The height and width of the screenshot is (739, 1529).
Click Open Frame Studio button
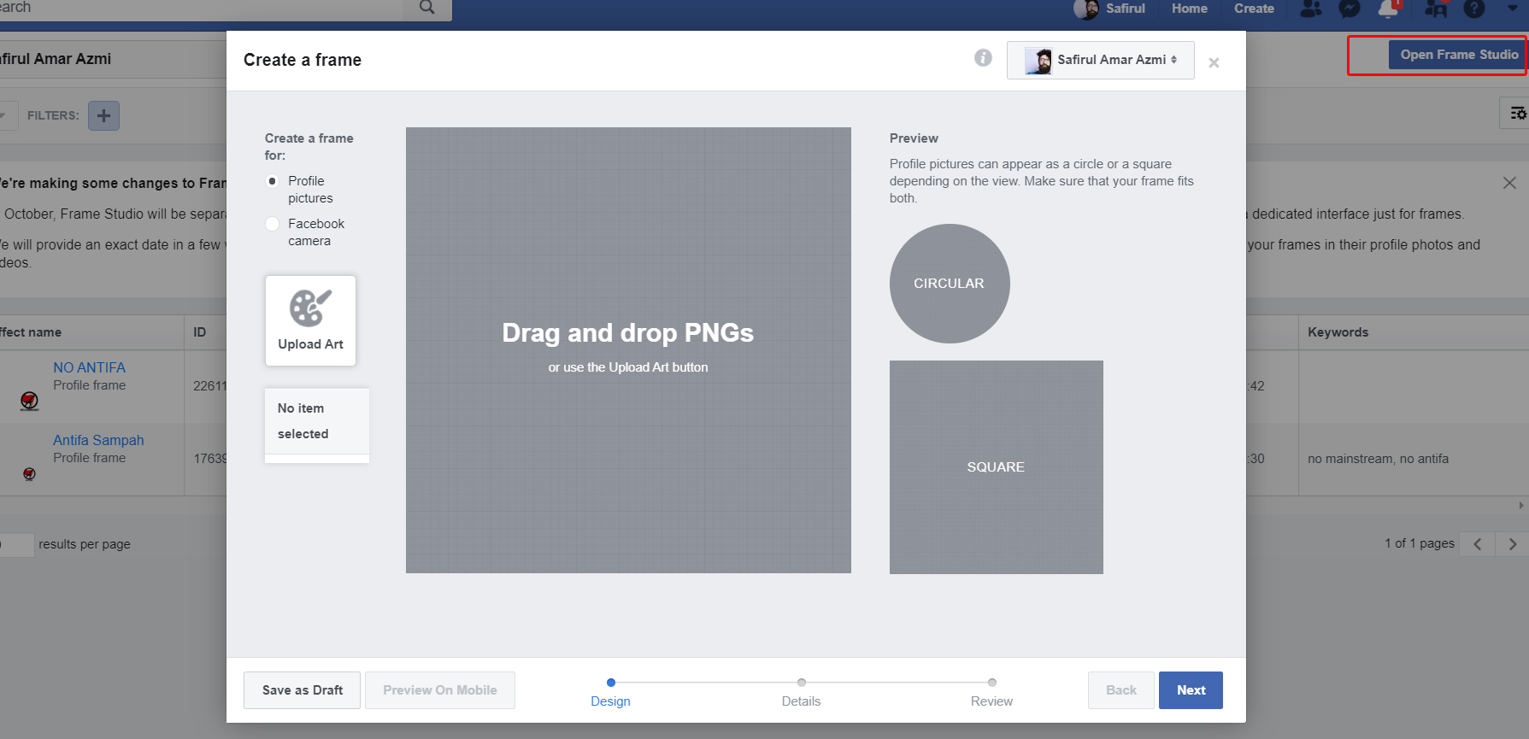1458,55
